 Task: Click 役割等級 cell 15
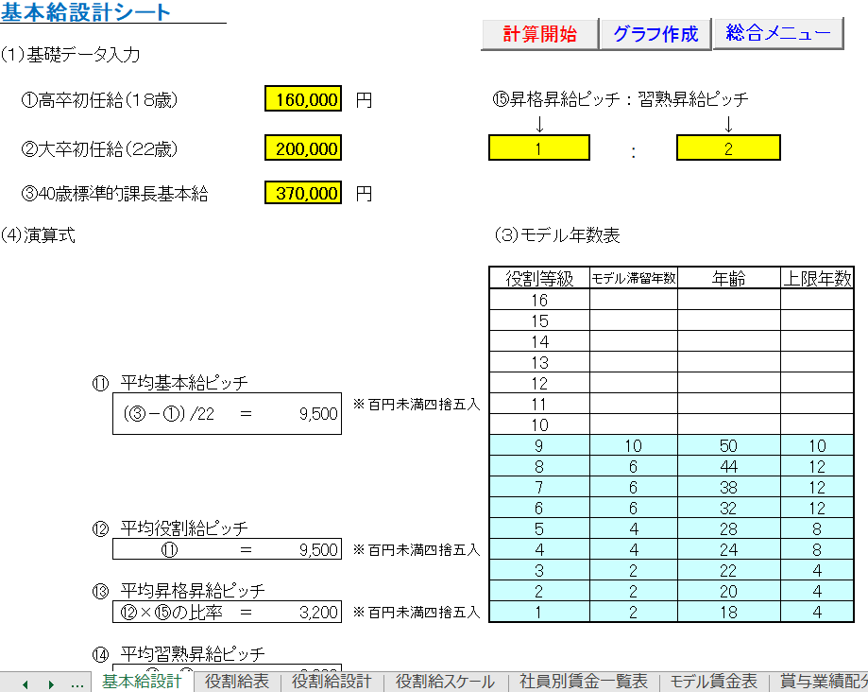point(539,320)
